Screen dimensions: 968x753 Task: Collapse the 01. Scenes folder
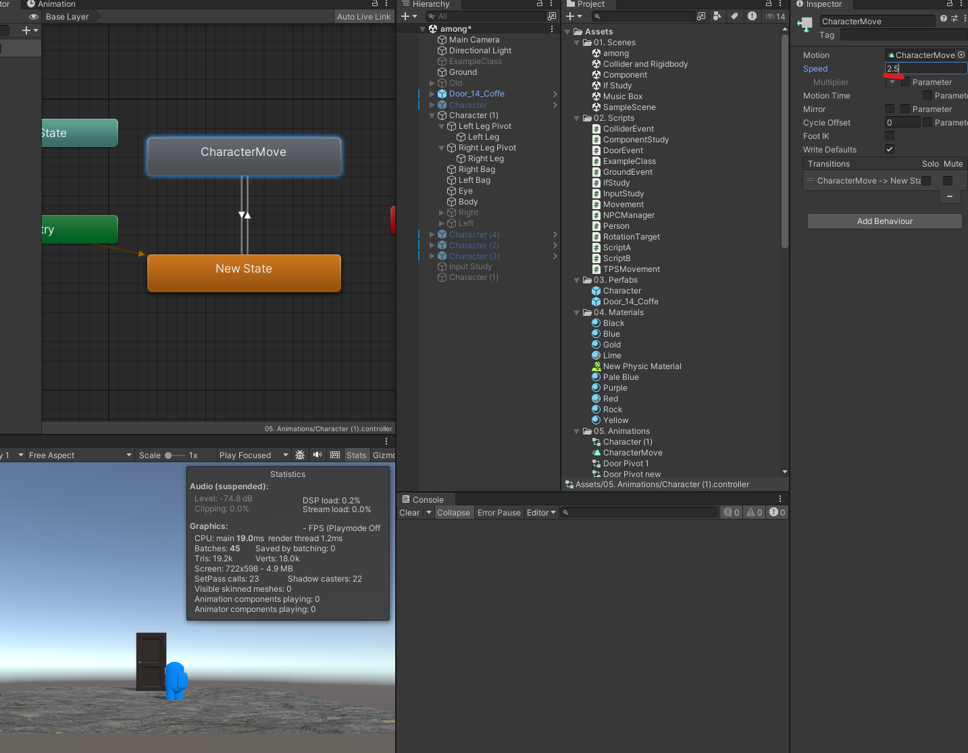pos(577,43)
